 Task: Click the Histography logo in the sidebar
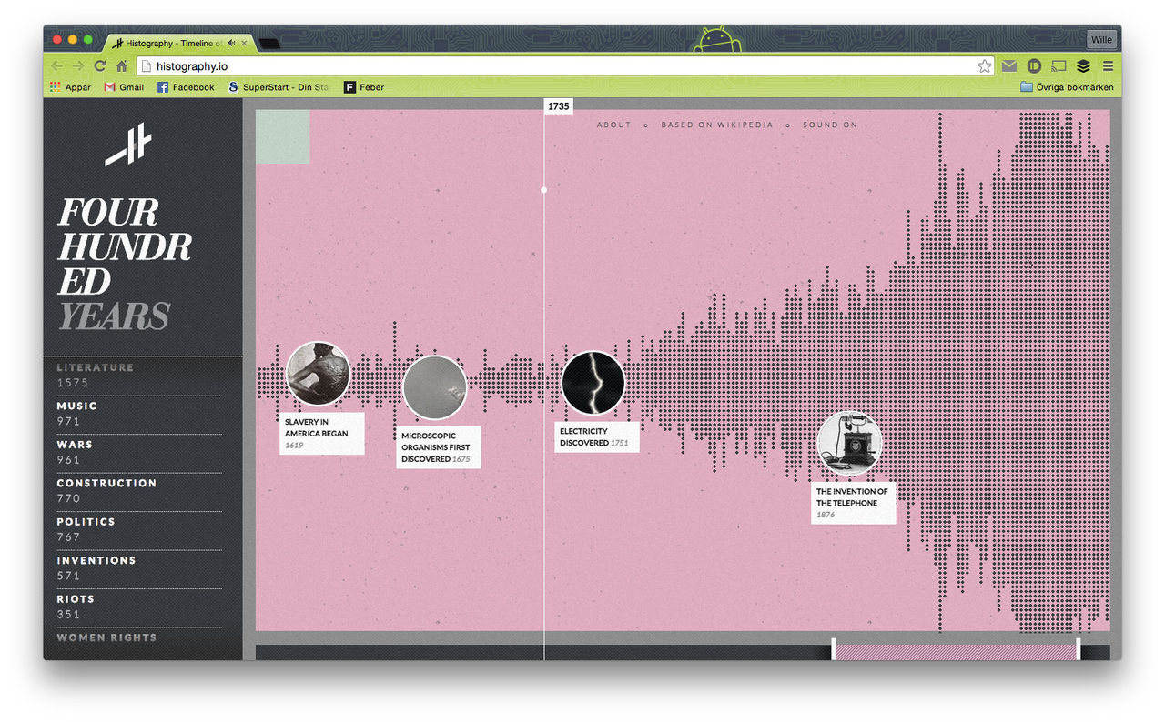tap(128, 145)
